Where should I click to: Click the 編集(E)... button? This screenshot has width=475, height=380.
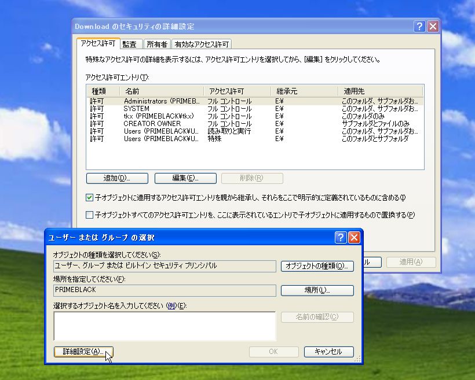pyautogui.click(x=185, y=178)
